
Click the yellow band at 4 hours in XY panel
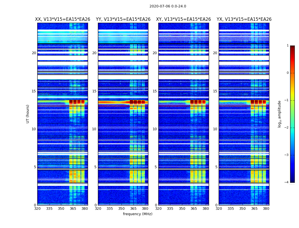tap(198, 176)
